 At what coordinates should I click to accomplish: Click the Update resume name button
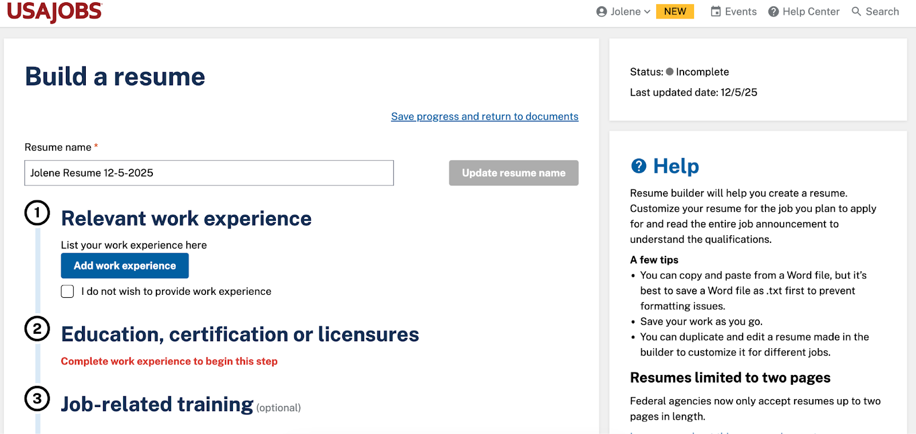click(x=514, y=173)
